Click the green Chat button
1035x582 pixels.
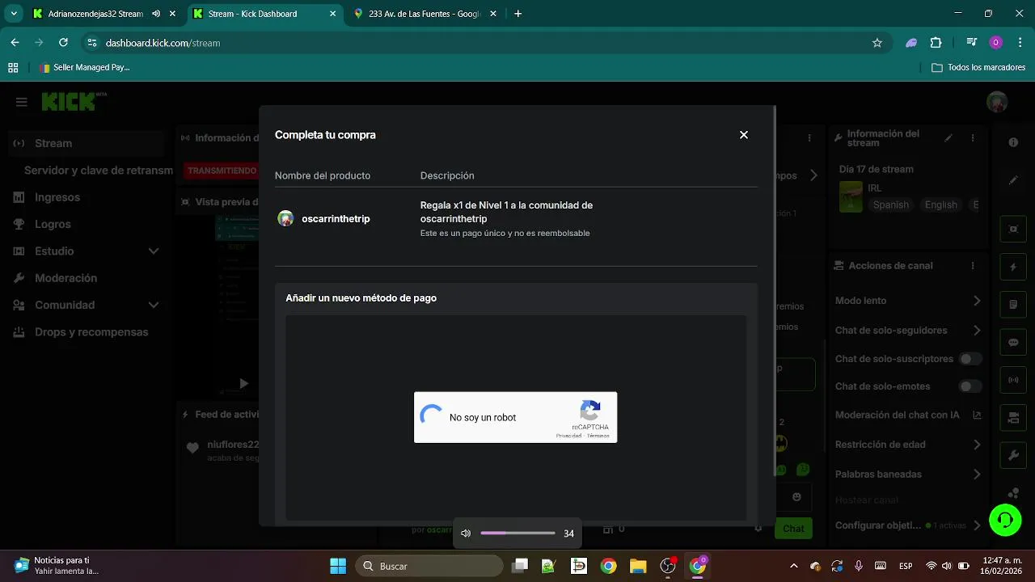click(x=793, y=529)
